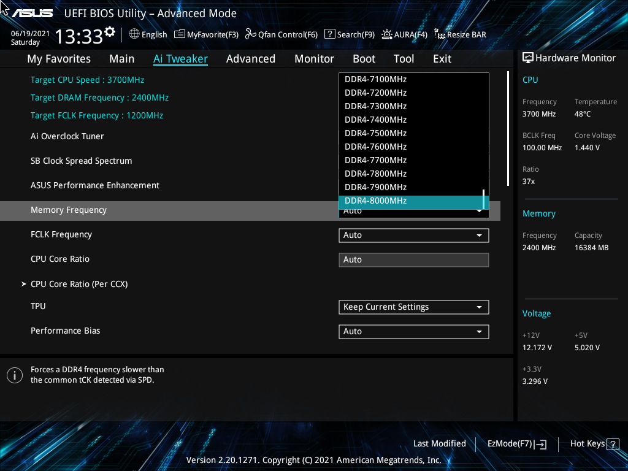Open AURA lighting settings

404,34
